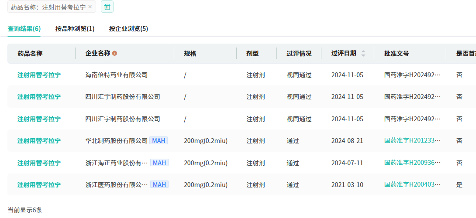Click the MAH badge beside 华北制药股份有限公司
Screen dimensions: 476x218
[159, 141]
